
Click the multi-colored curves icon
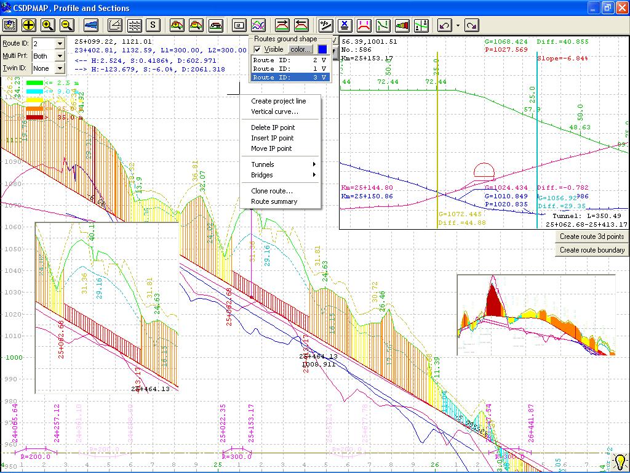(x=258, y=25)
